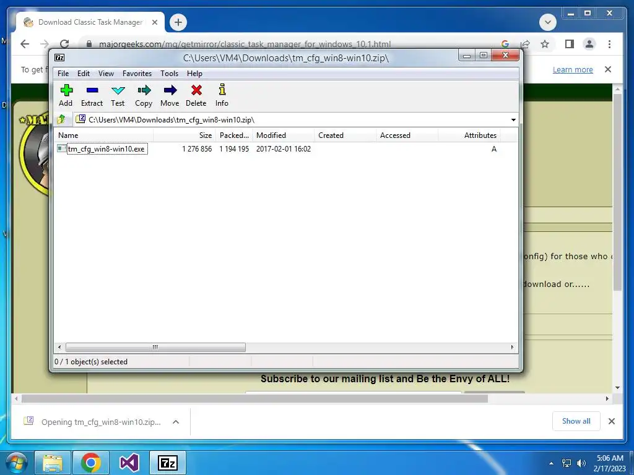Select the tm_cfg_win8-win10.exe file icon
The height and width of the screenshot is (475, 634).
pyautogui.click(x=61, y=148)
